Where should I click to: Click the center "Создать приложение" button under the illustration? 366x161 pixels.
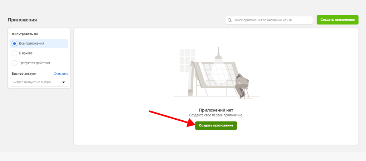(x=216, y=125)
